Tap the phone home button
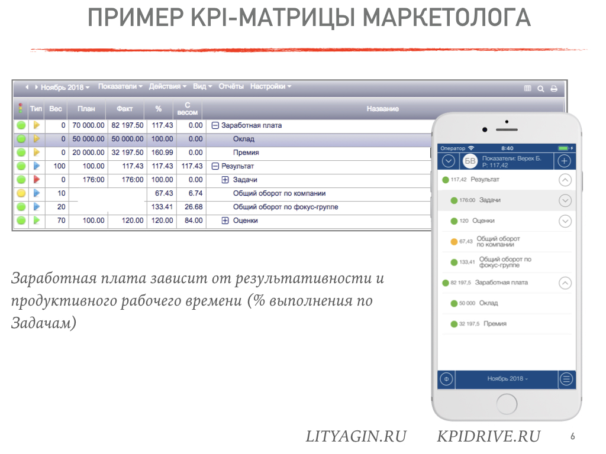606x454 pixels. click(x=507, y=404)
